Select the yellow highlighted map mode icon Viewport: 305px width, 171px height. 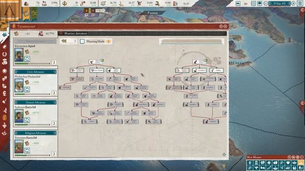click(x=301, y=162)
